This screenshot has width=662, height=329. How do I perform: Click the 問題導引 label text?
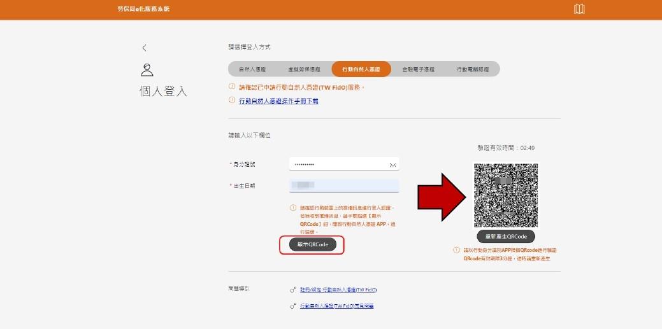point(238,289)
